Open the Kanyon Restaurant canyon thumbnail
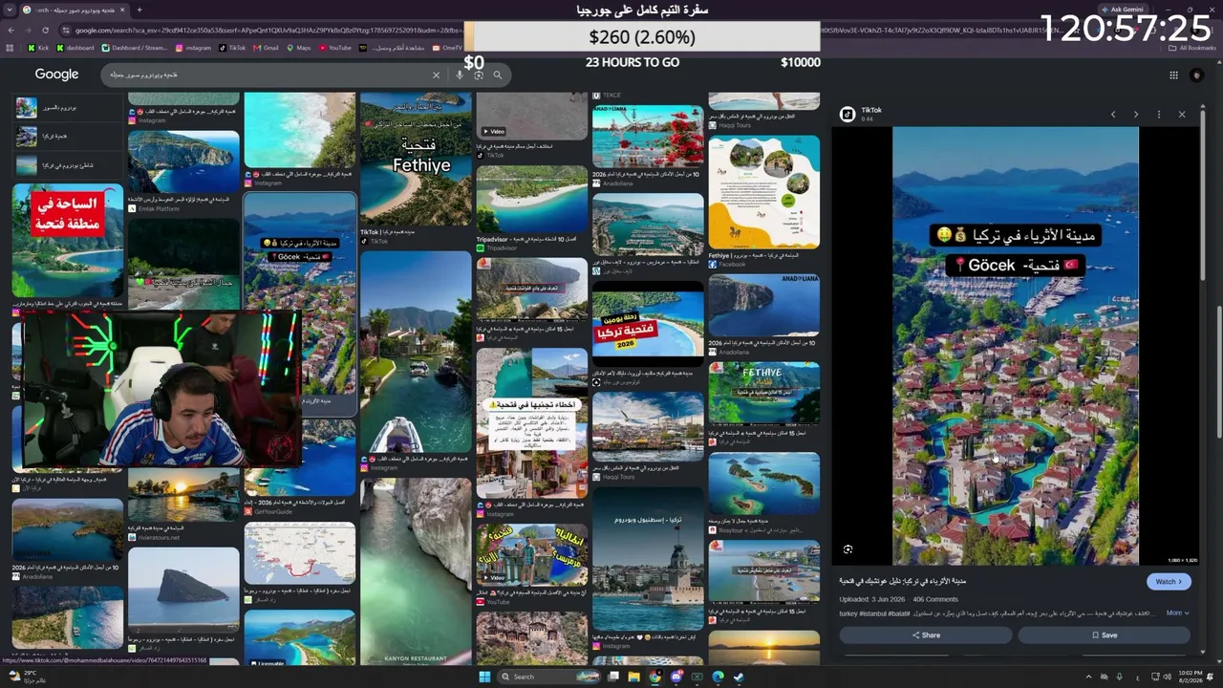 [416, 572]
